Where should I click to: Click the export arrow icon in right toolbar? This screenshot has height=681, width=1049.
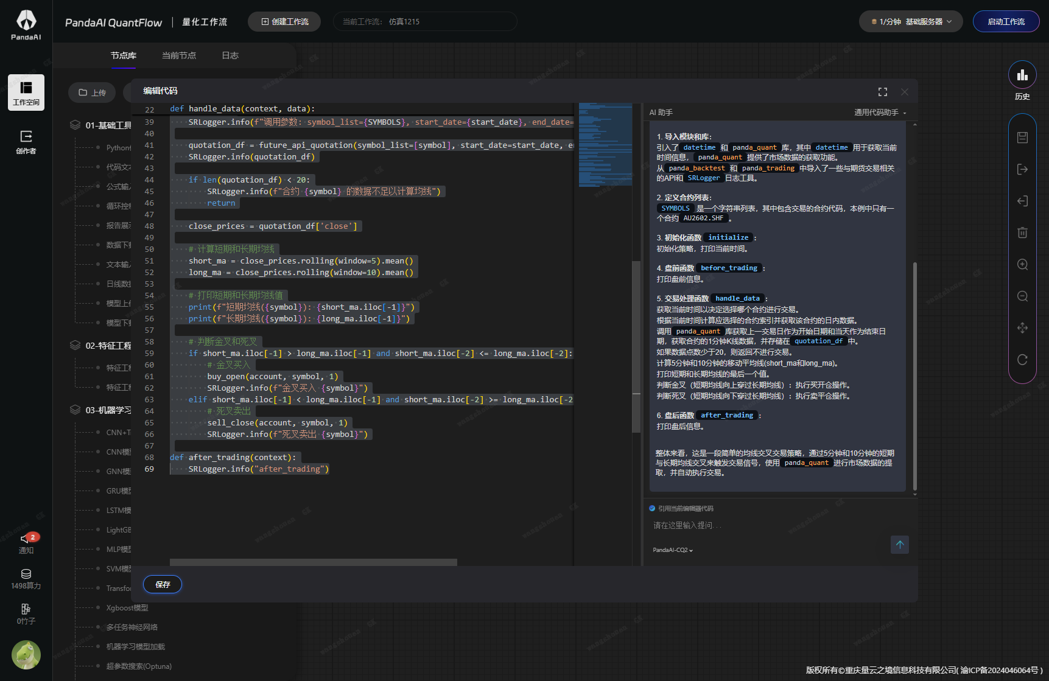tap(1023, 169)
